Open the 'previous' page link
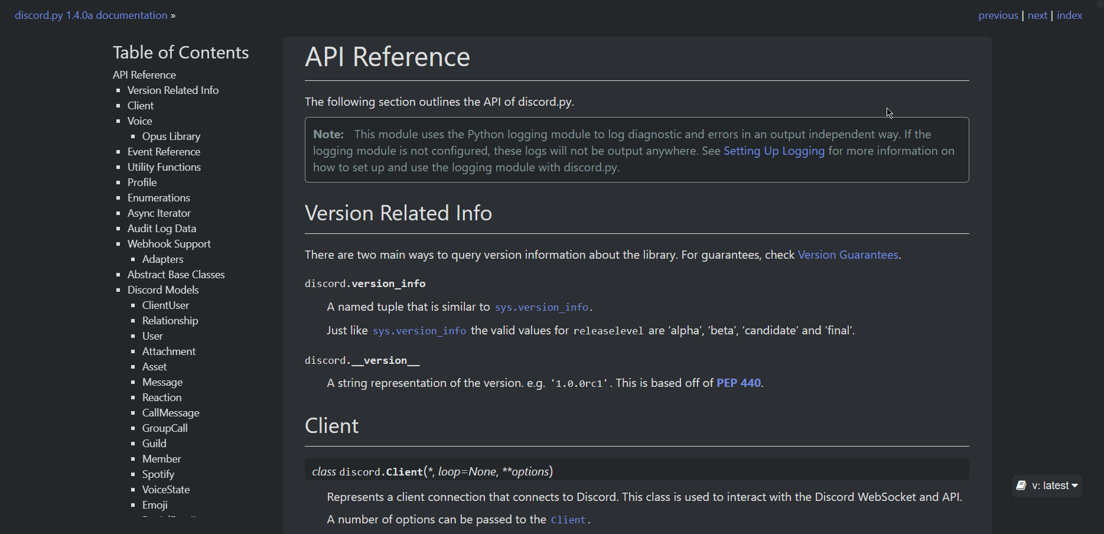1104x534 pixels. coord(998,15)
